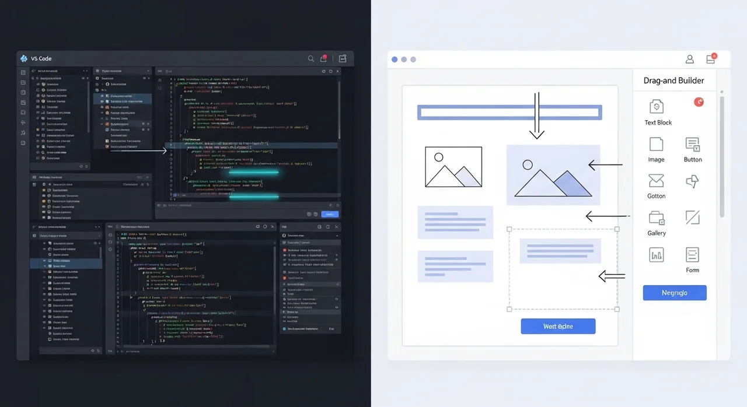Select the highlighted file row in lower-left tree
This screenshot has height=407, width=747.
point(66,265)
